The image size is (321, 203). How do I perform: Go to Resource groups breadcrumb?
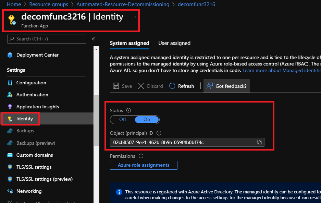[x=49, y=4]
